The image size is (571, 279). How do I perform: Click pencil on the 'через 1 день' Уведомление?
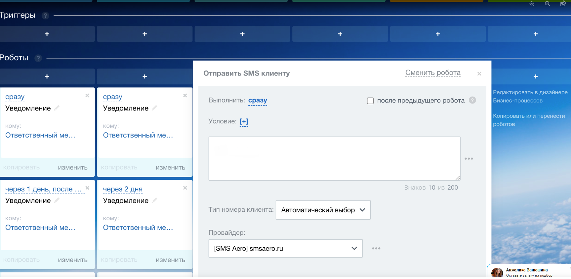pyautogui.click(x=57, y=200)
